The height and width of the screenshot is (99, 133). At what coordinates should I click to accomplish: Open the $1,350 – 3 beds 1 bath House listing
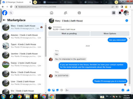(64, 29)
